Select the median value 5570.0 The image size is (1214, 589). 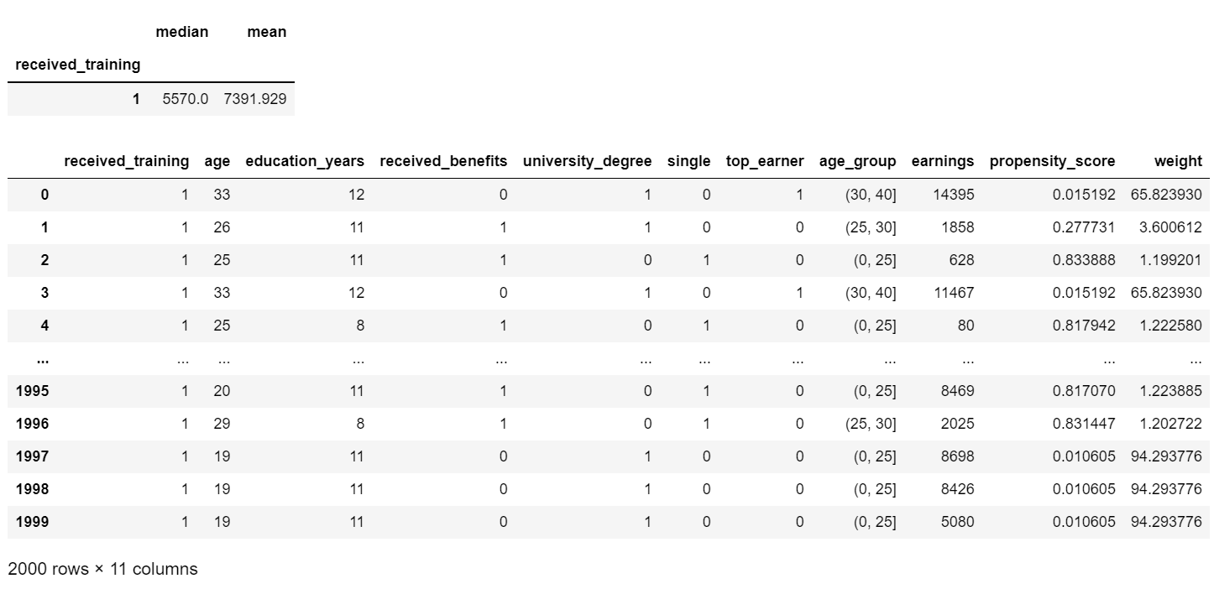click(185, 99)
